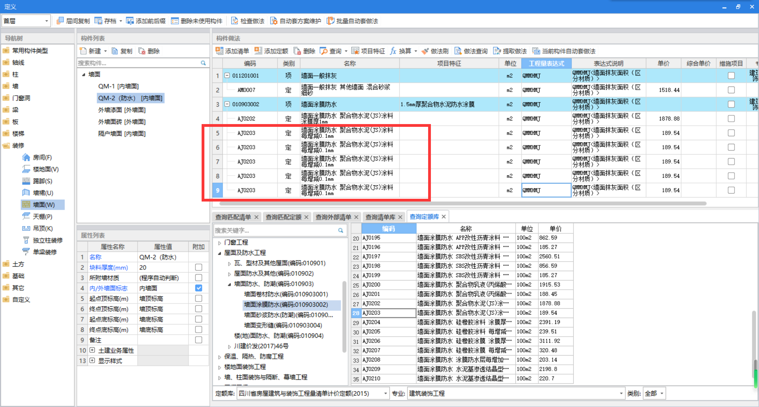The height and width of the screenshot is (407, 759).
Task: Click the 存档 icon
Action: (x=98, y=21)
